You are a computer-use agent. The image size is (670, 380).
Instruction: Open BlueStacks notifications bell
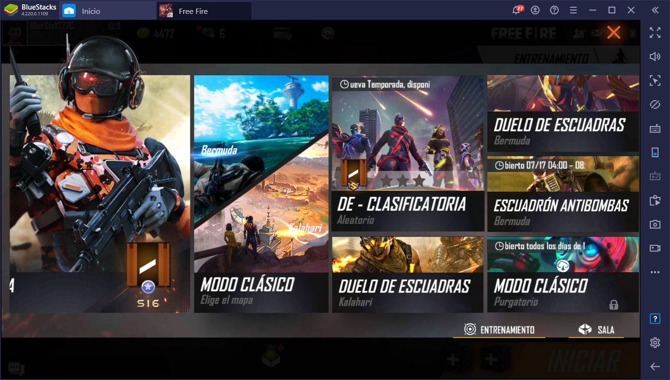(517, 10)
